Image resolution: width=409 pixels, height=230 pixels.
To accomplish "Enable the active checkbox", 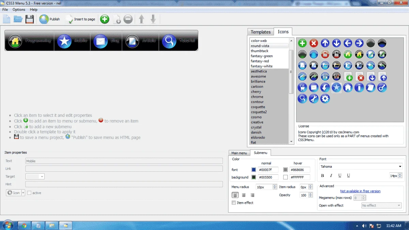I will 29,193.
